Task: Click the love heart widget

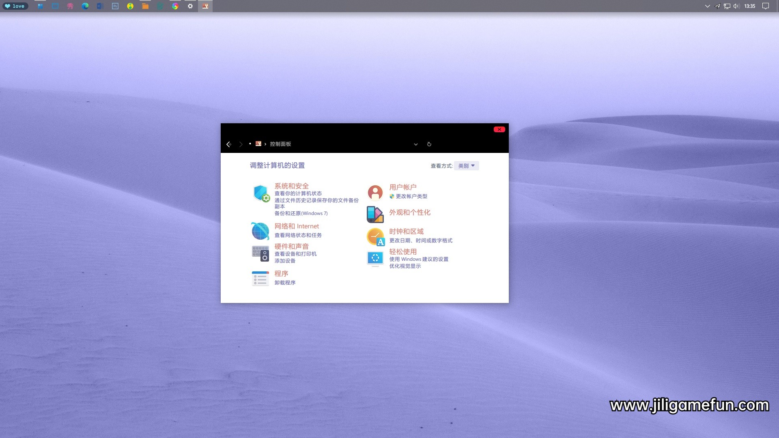Action: tap(15, 6)
